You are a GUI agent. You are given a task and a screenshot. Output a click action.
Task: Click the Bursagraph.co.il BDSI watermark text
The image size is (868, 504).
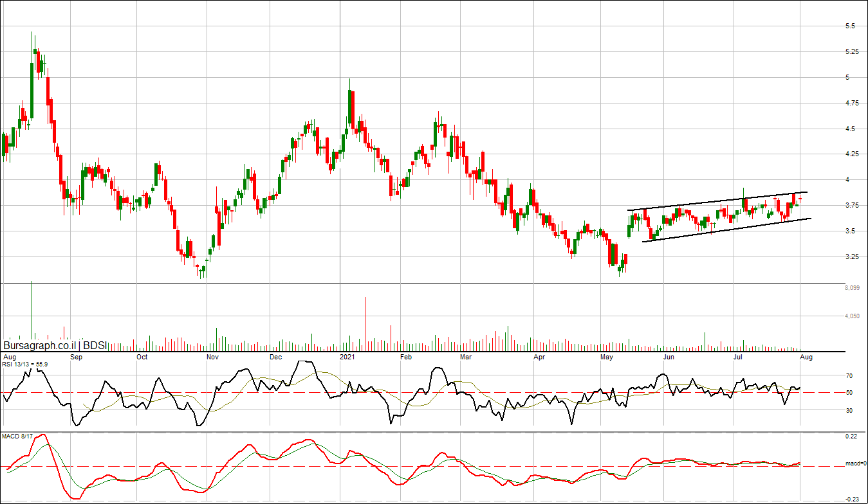(55, 345)
